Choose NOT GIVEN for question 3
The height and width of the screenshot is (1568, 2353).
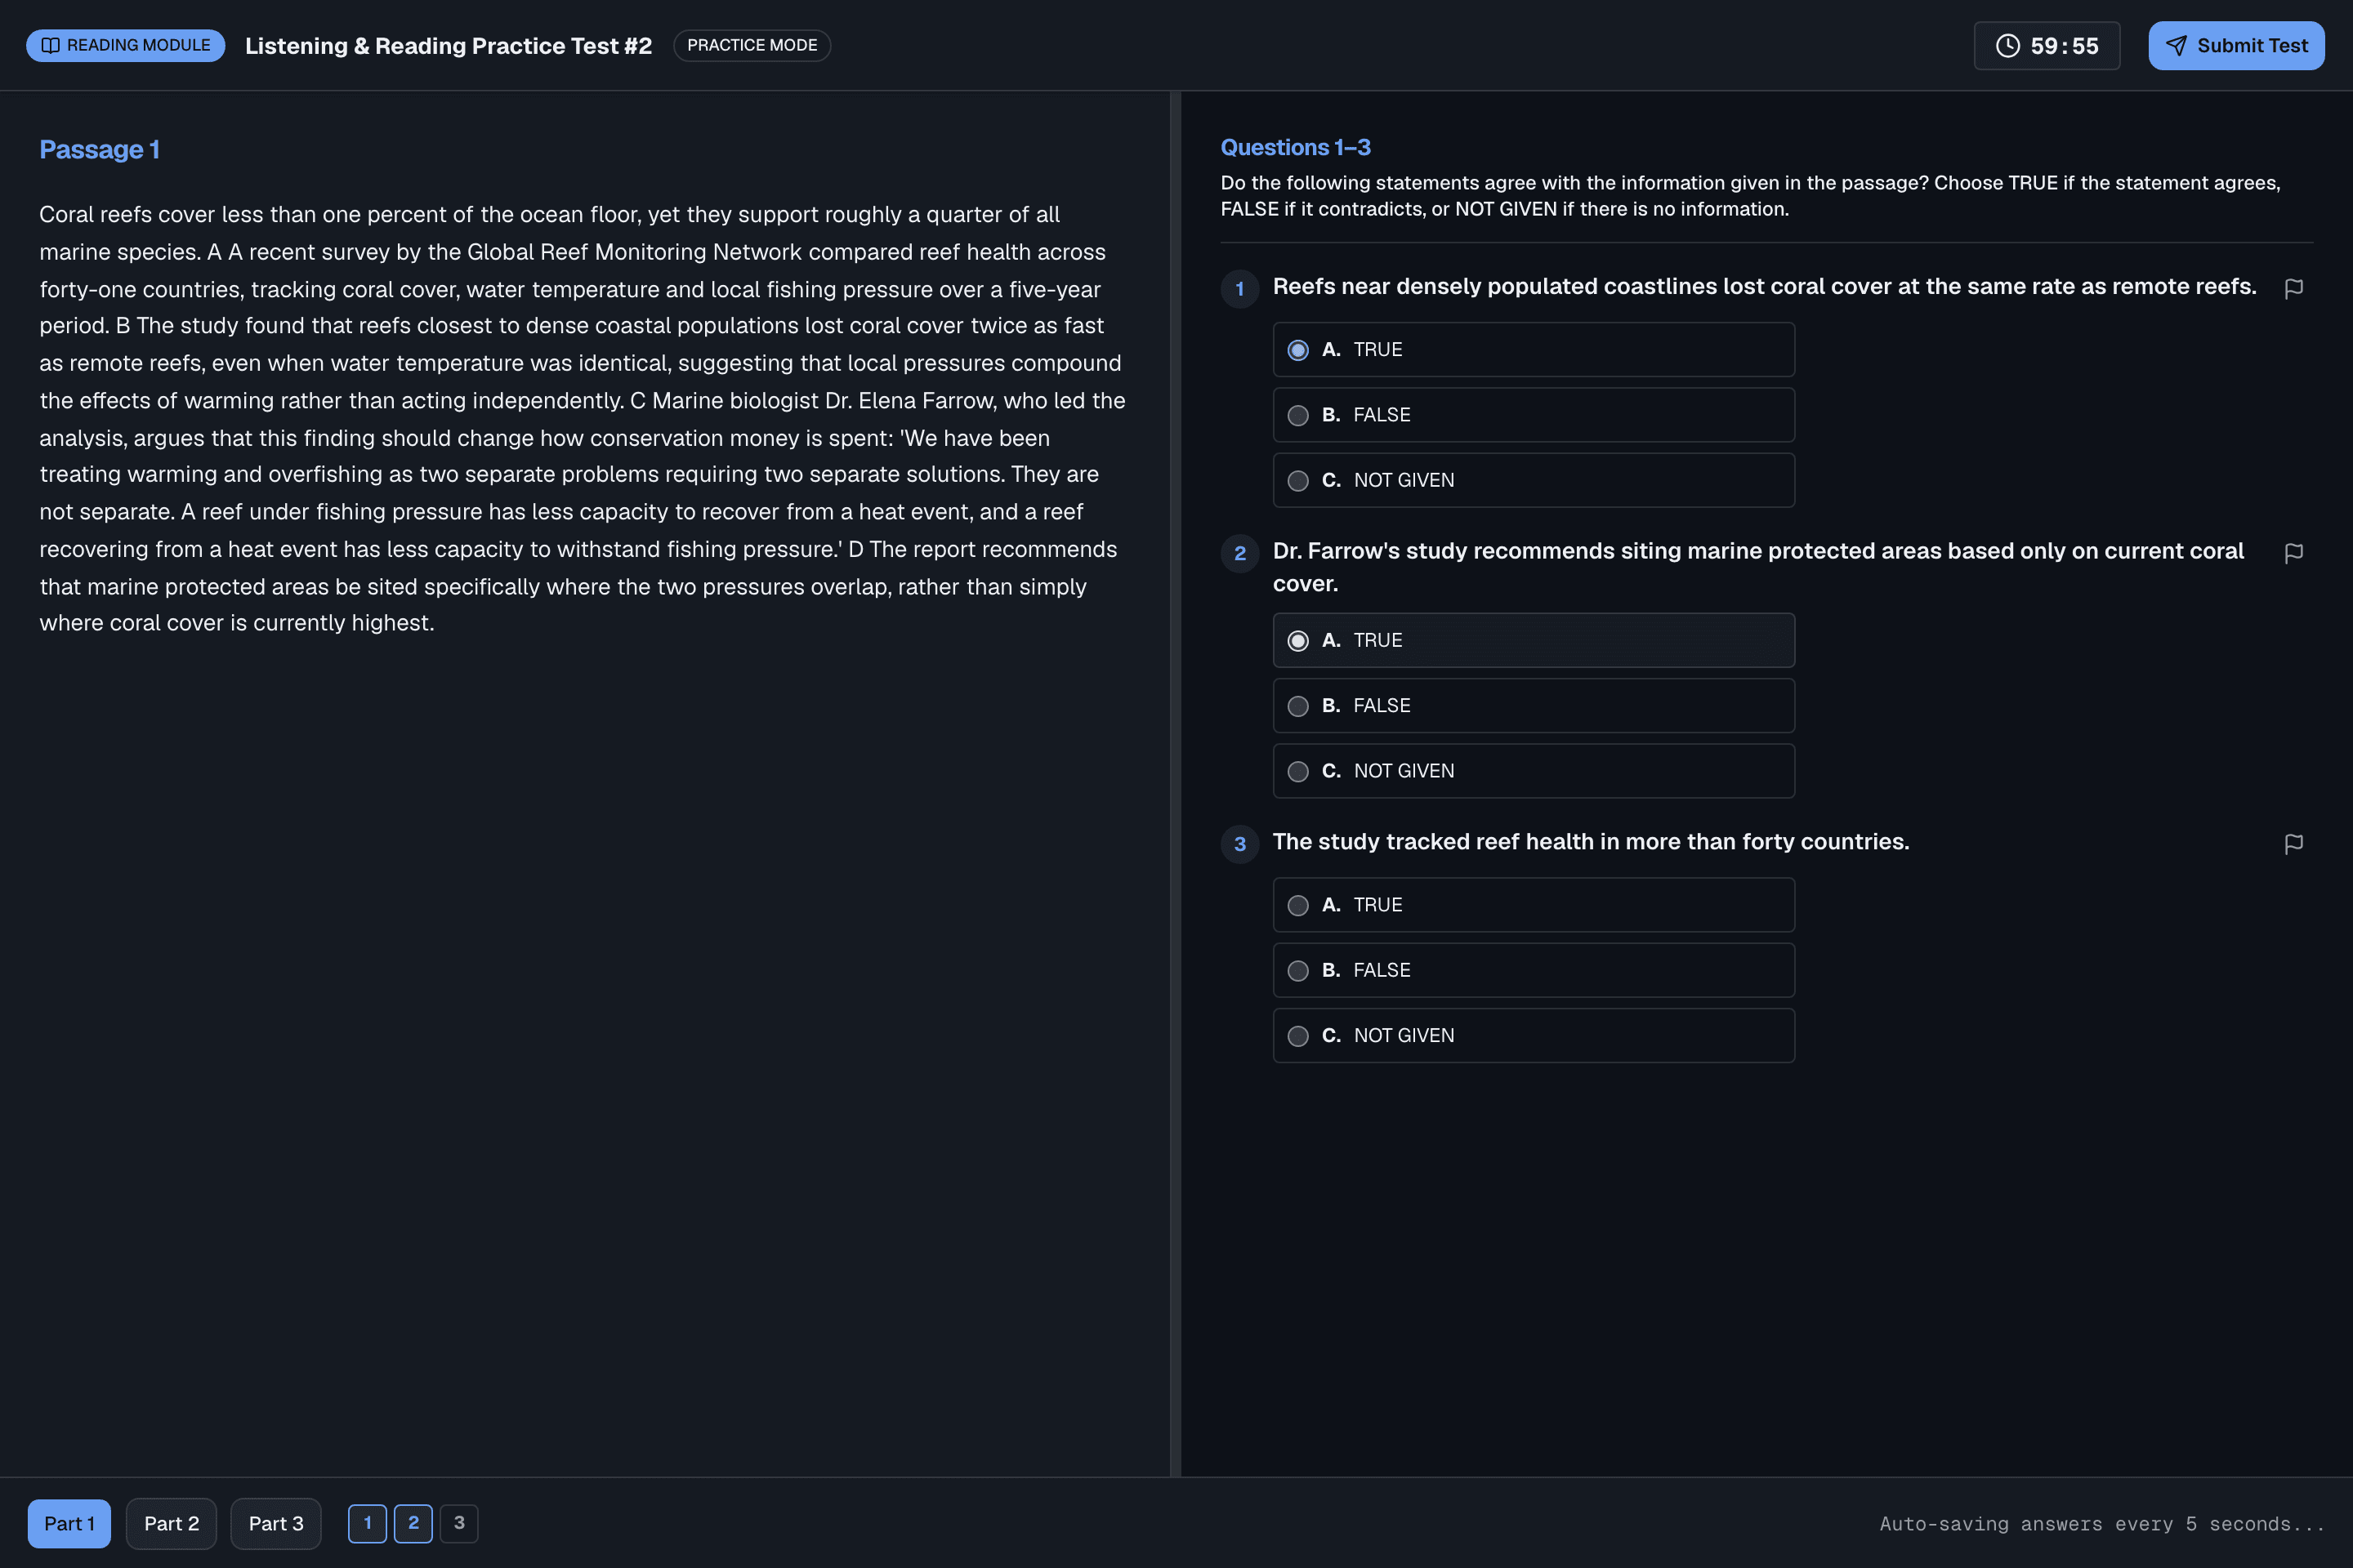pos(1534,1036)
